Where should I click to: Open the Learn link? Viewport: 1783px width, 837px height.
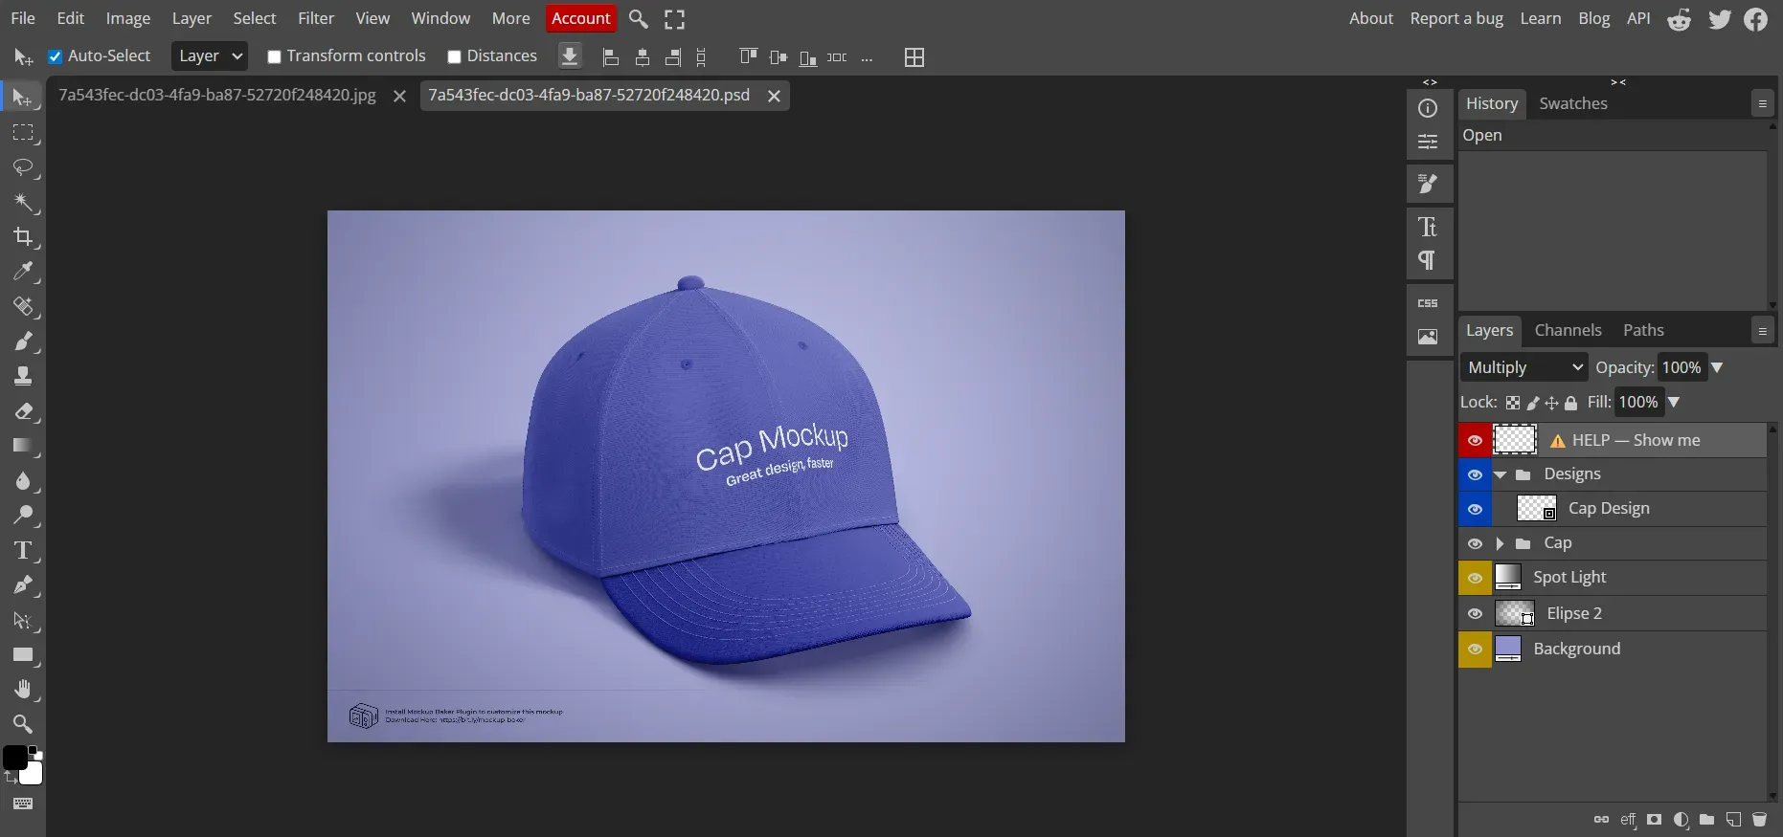click(x=1541, y=18)
